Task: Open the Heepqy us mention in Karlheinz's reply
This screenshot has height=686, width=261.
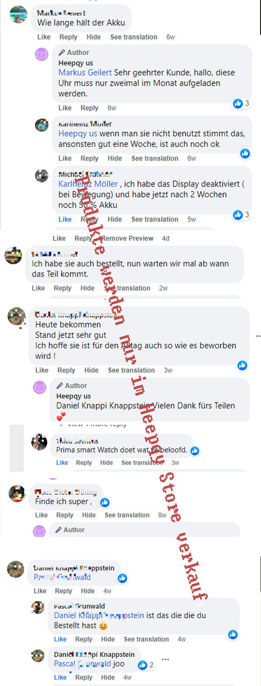Action: [x=78, y=133]
